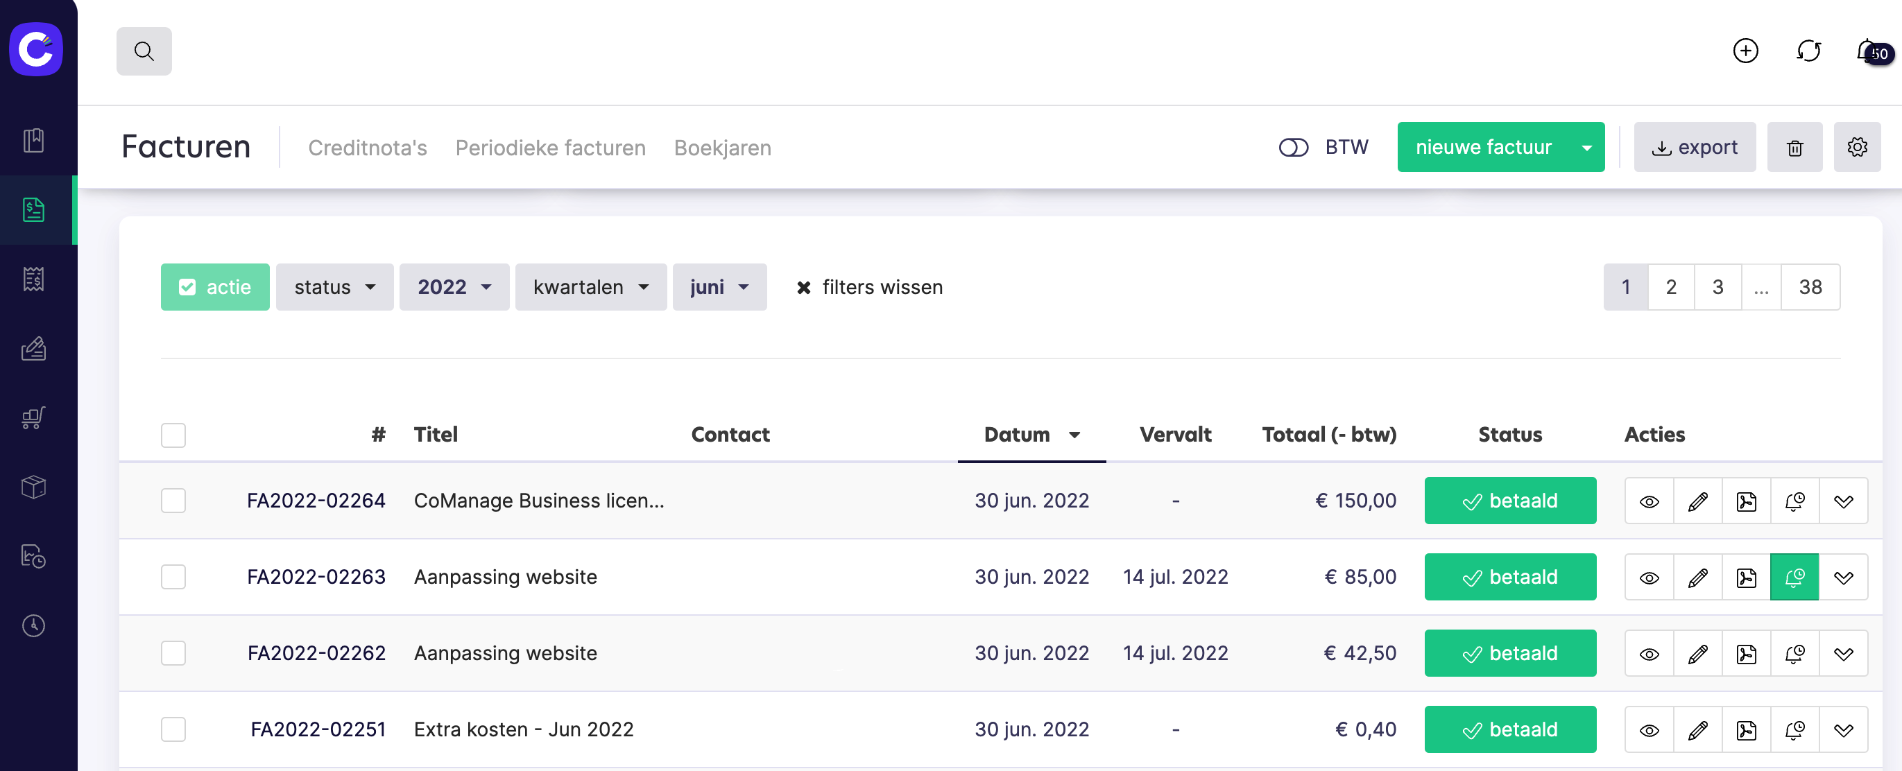Set reminder for invoice FA2022-02264
Screen dimensions: 1902x771
[x=1794, y=501]
